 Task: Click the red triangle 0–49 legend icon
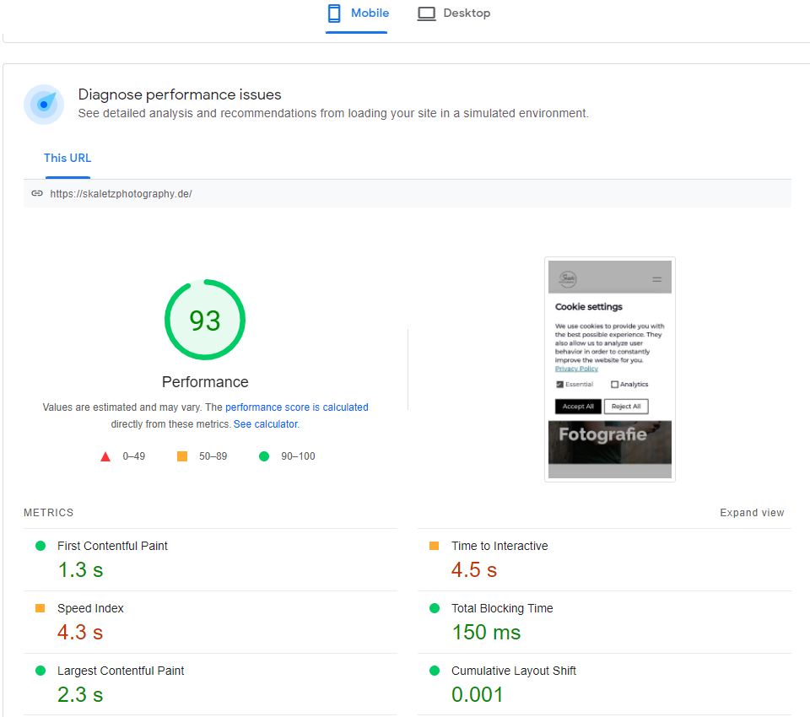click(105, 456)
